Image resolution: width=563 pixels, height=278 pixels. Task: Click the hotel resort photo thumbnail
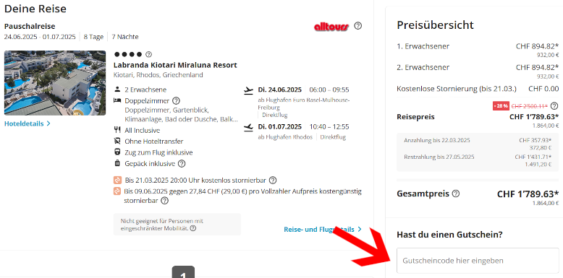[55, 83]
